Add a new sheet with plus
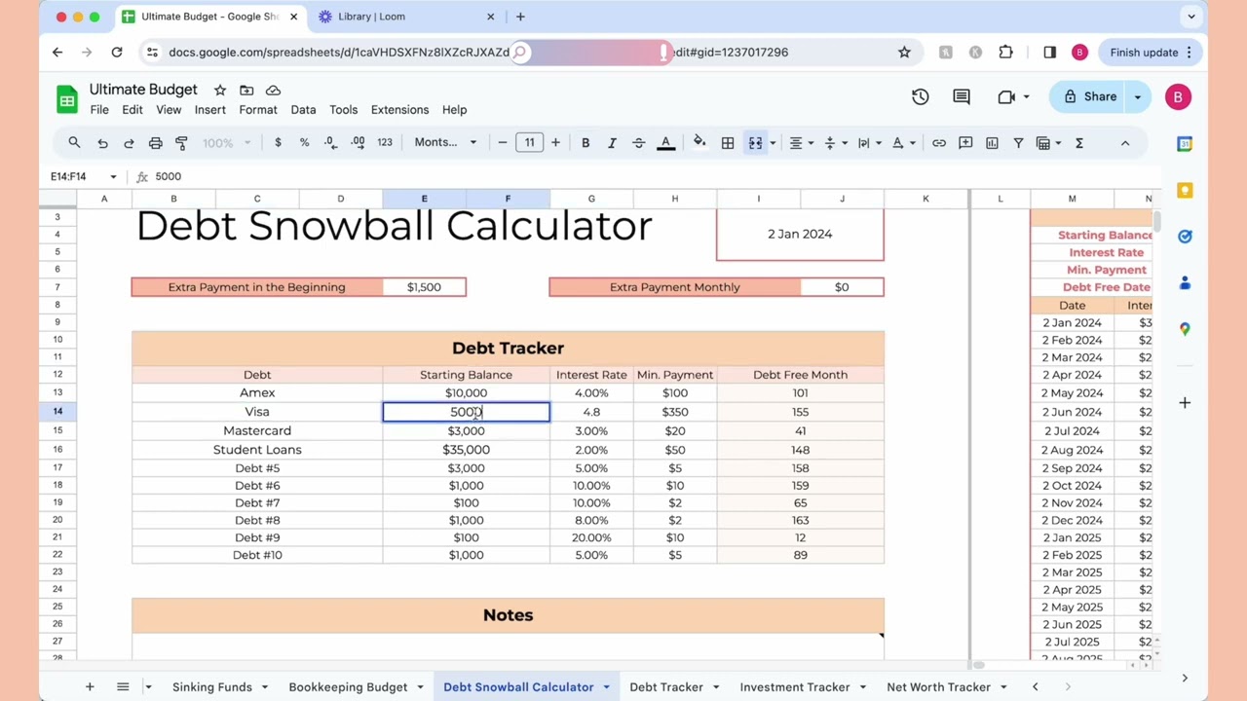Viewport: 1247px width, 701px height. tap(90, 686)
